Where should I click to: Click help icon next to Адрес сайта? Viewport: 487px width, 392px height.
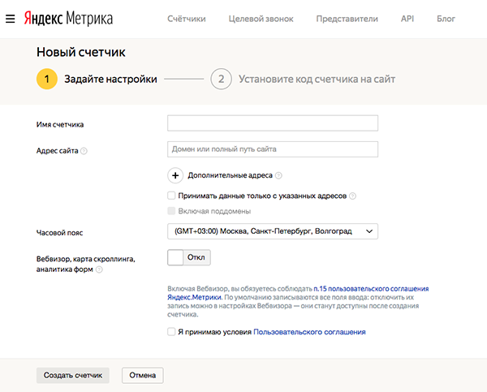click(x=84, y=150)
